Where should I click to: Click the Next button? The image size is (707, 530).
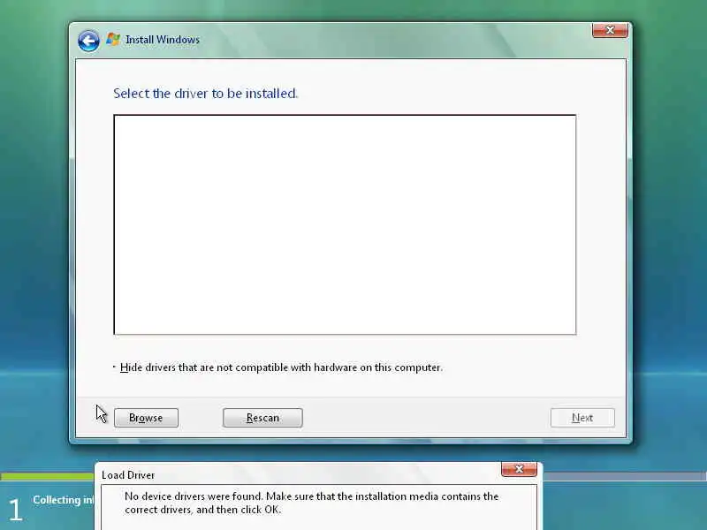(582, 418)
